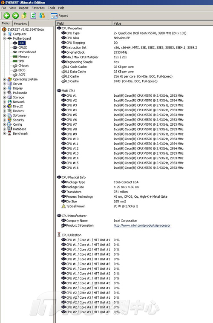Open the users manage toolbar icon
The image size is (213, 323).
(42, 15)
